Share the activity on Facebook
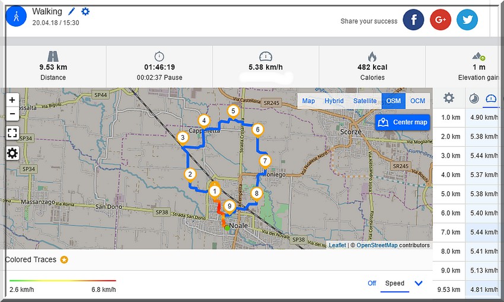Image resolution: width=504 pixels, height=302 pixels. [x=413, y=20]
